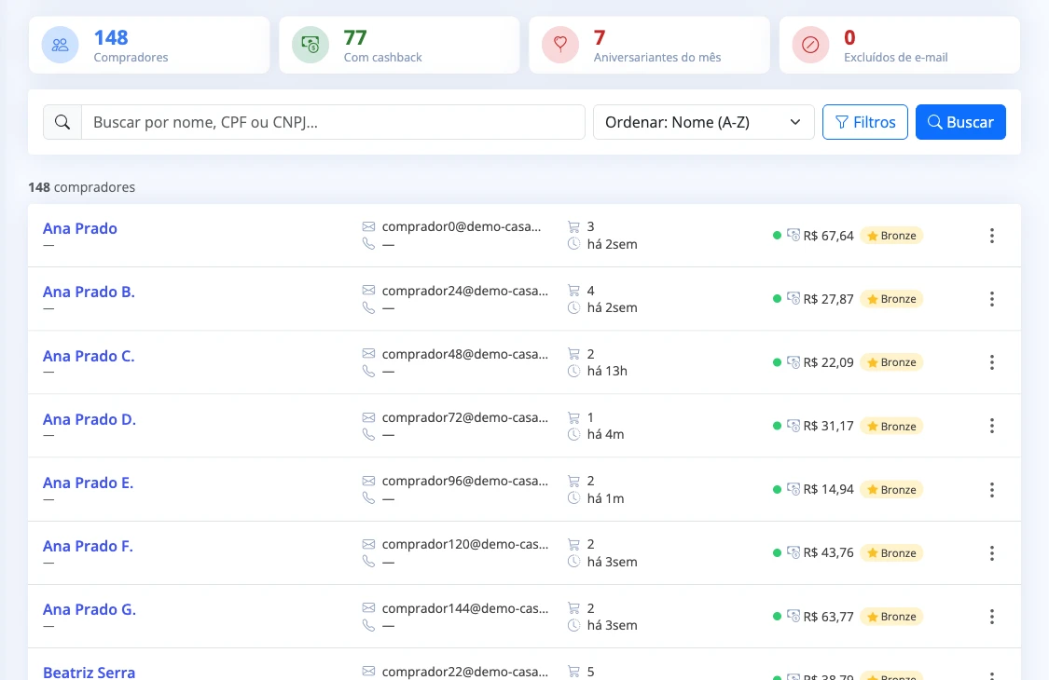Click the Bronze badge for Ana Prado
The width and height of the screenshot is (1049, 680).
tap(891, 236)
